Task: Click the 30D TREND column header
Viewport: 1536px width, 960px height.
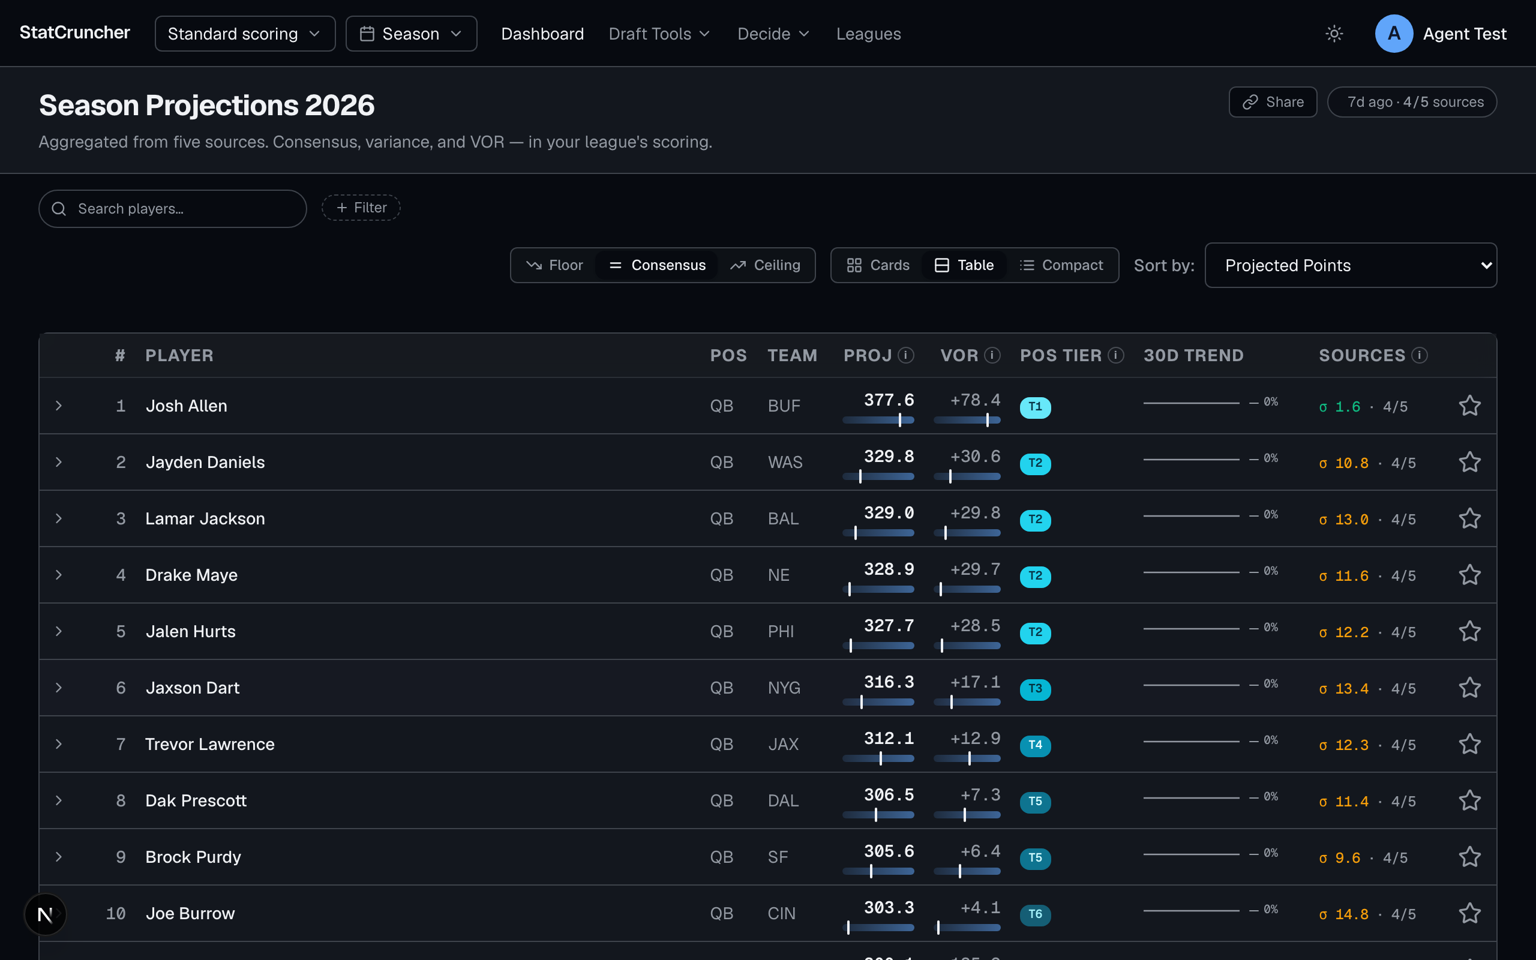Action: point(1193,356)
